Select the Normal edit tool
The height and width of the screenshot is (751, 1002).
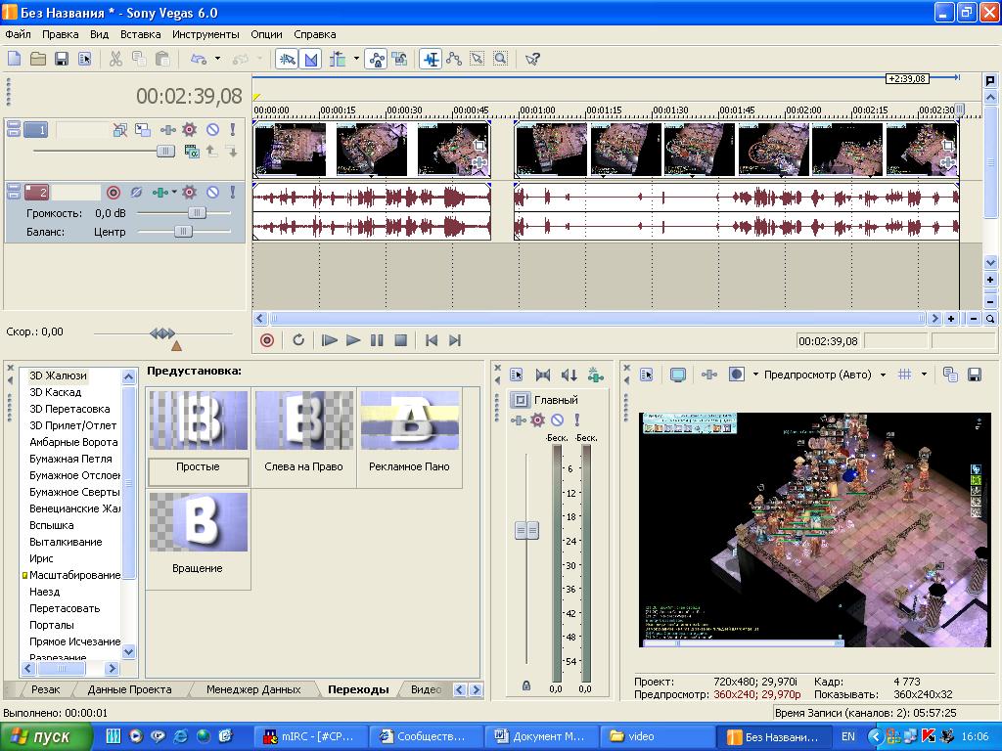(x=431, y=60)
